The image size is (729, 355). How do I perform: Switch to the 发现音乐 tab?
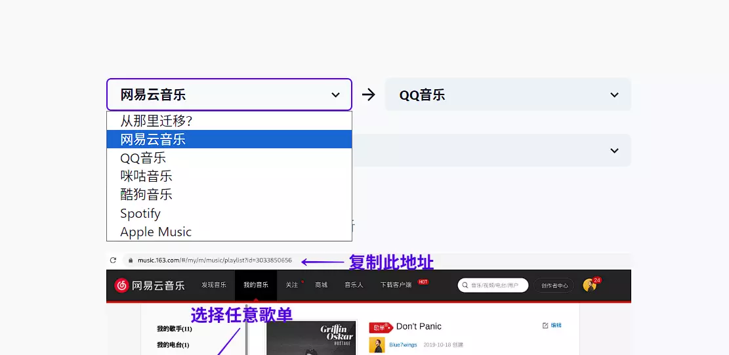pos(214,285)
